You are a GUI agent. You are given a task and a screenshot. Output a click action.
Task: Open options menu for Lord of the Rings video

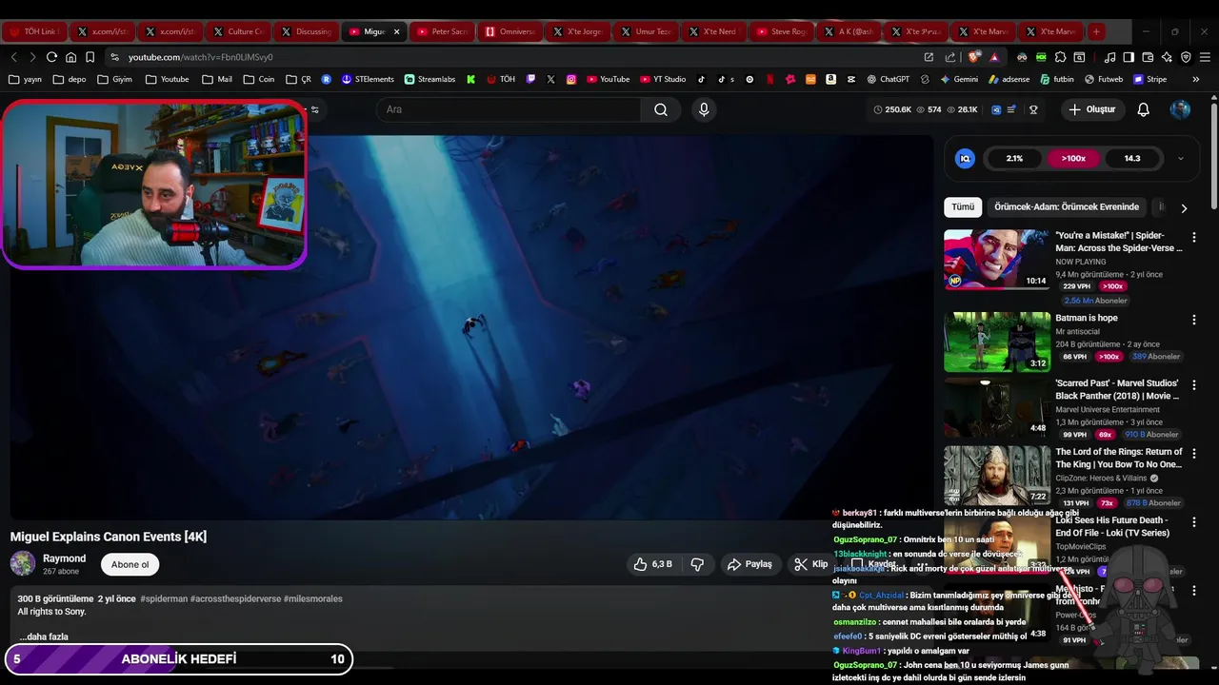1194,454
